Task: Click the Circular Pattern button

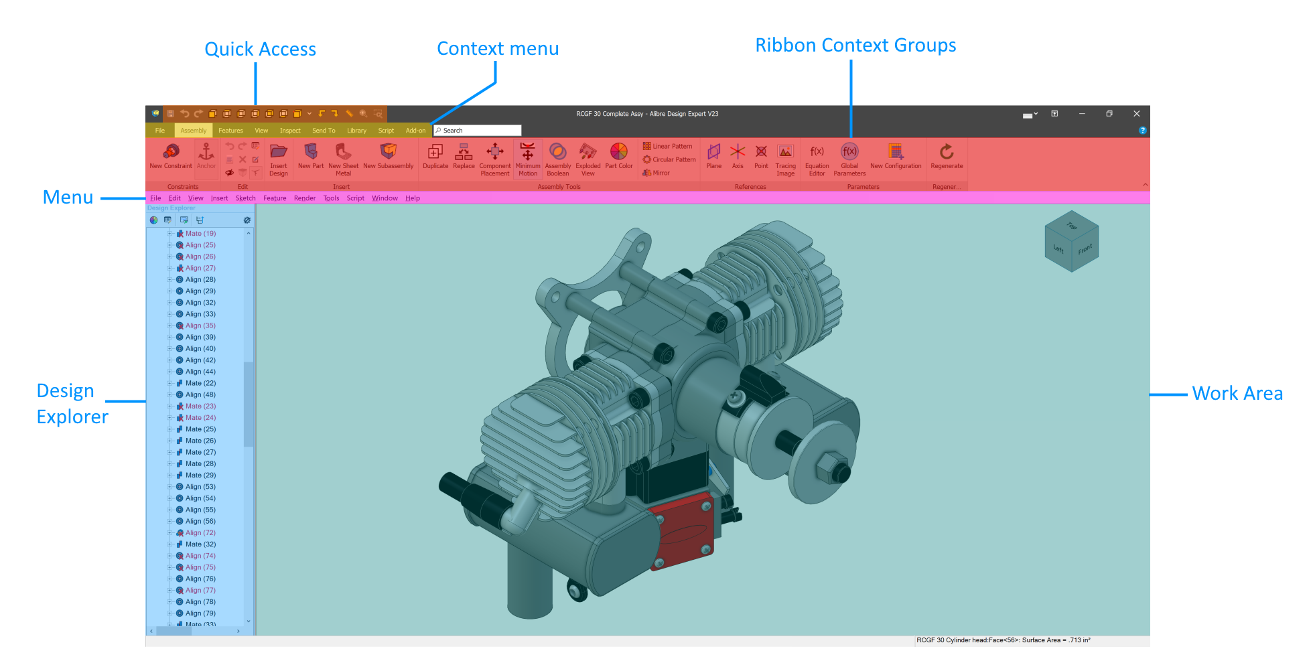Action: (x=669, y=159)
